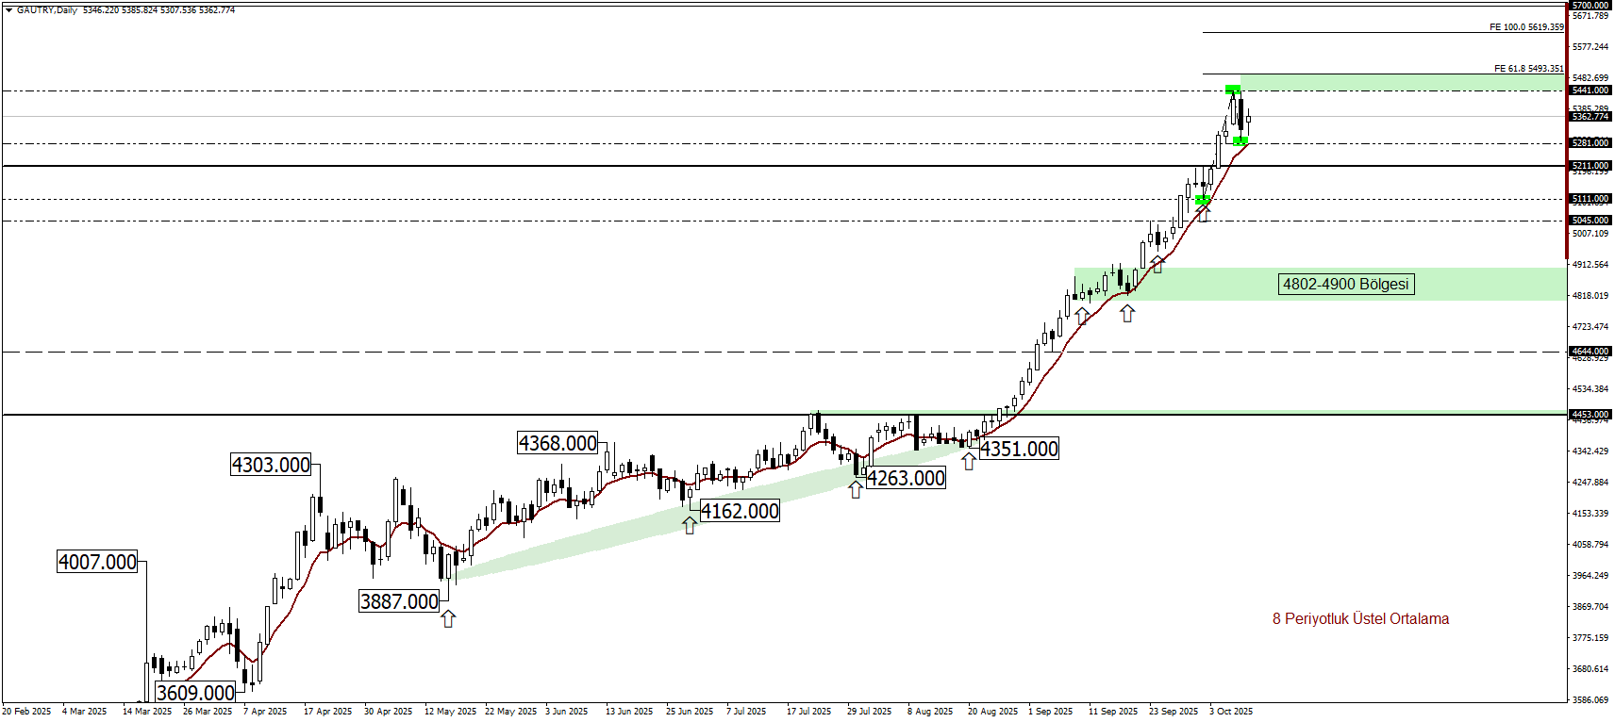Screen dimensions: 1615x722
Task: Click the 17 Apr 2025 date label
Action: click(328, 712)
